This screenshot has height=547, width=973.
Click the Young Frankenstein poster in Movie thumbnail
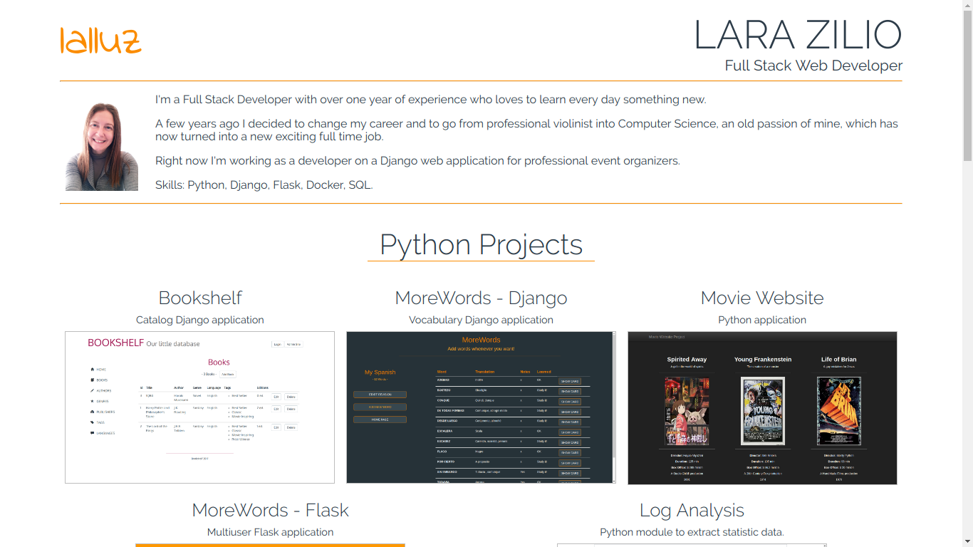(x=763, y=411)
